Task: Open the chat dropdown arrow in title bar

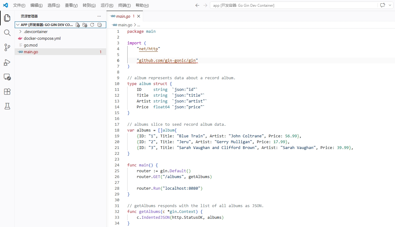Action: pos(390,5)
